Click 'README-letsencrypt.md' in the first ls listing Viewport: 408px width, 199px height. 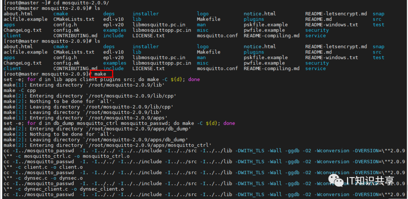[x=336, y=14]
